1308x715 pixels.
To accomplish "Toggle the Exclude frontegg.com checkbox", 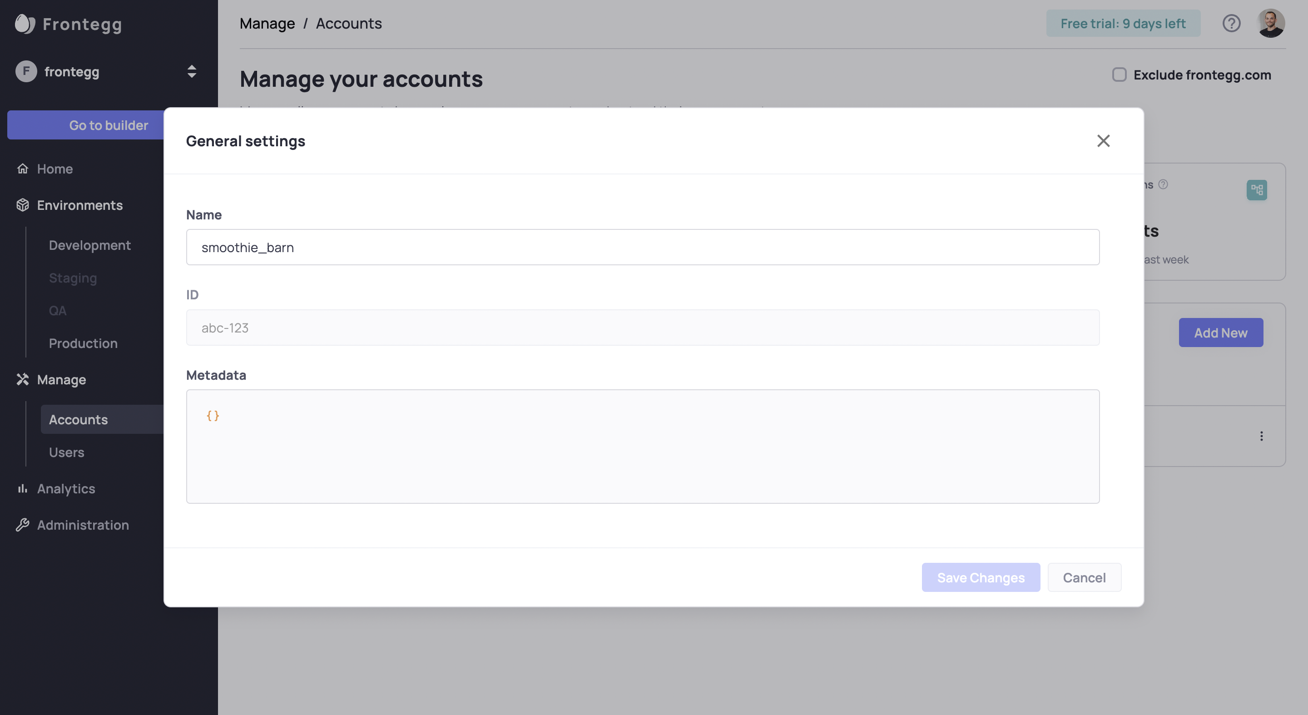I will pos(1119,74).
